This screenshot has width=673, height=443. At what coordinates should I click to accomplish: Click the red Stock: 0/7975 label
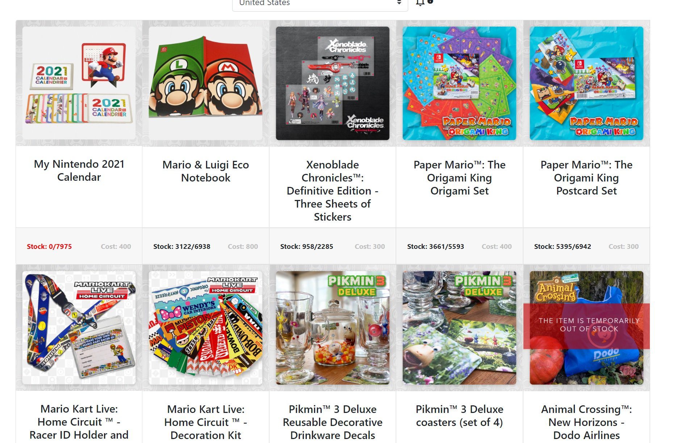pos(49,247)
